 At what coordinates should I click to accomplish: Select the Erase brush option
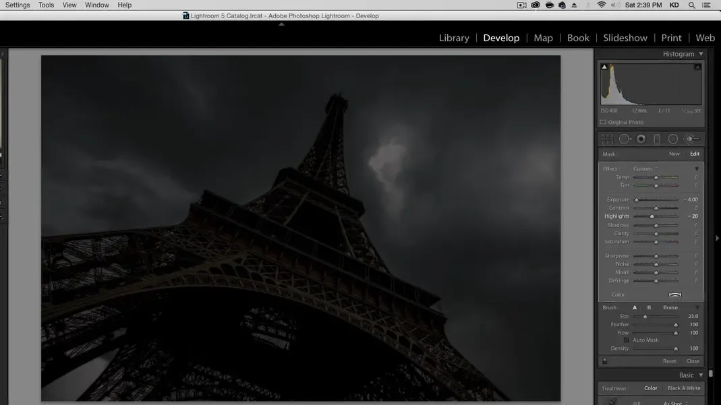670,308
